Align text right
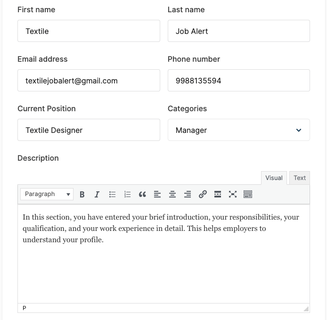Screen dimensions: 327x320 (x=188, y=194)
